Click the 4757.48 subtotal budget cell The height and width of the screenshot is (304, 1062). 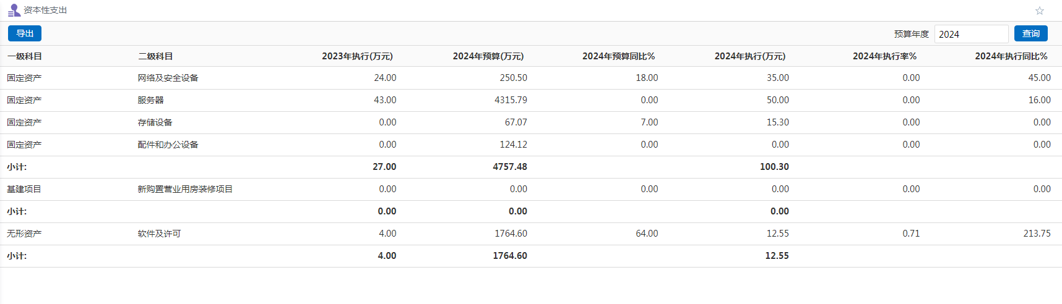coord(509,167)
